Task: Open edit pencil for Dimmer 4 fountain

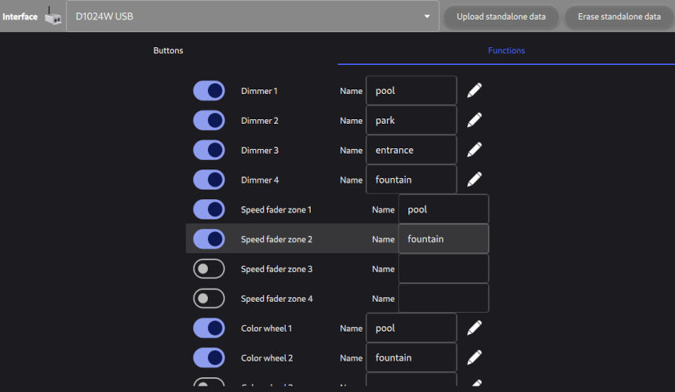Action: [x=474, y=180]
